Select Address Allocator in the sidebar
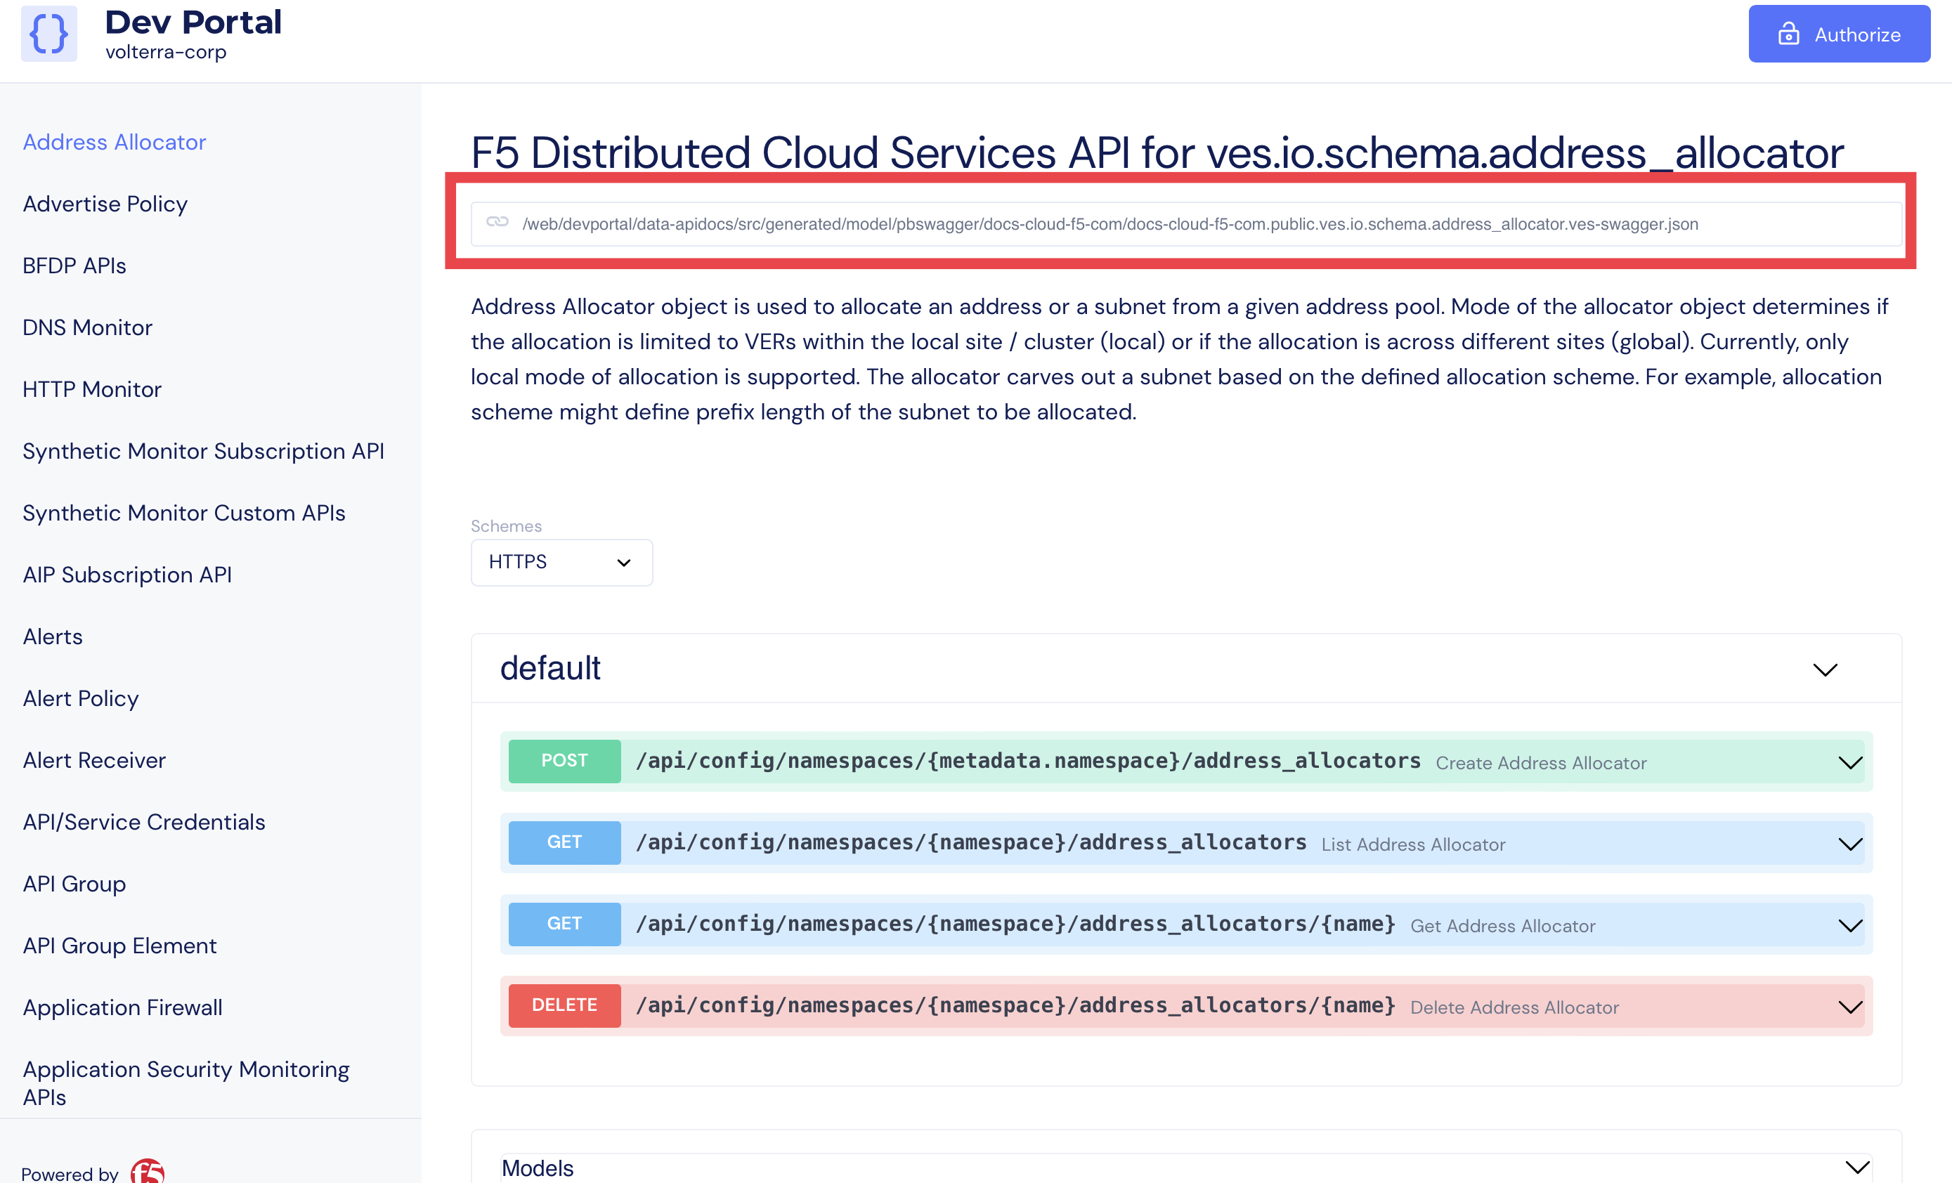This screenshot has width=1952, height=1183. point(114,142)
